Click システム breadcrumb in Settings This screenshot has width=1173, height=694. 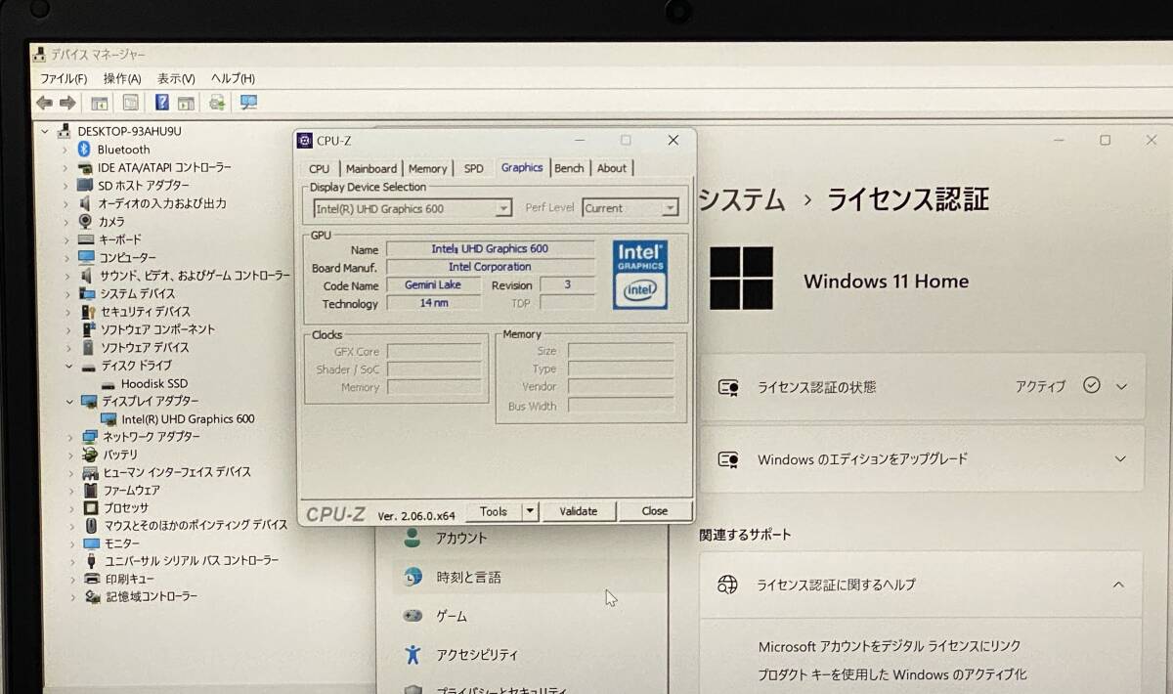(743, 200)
